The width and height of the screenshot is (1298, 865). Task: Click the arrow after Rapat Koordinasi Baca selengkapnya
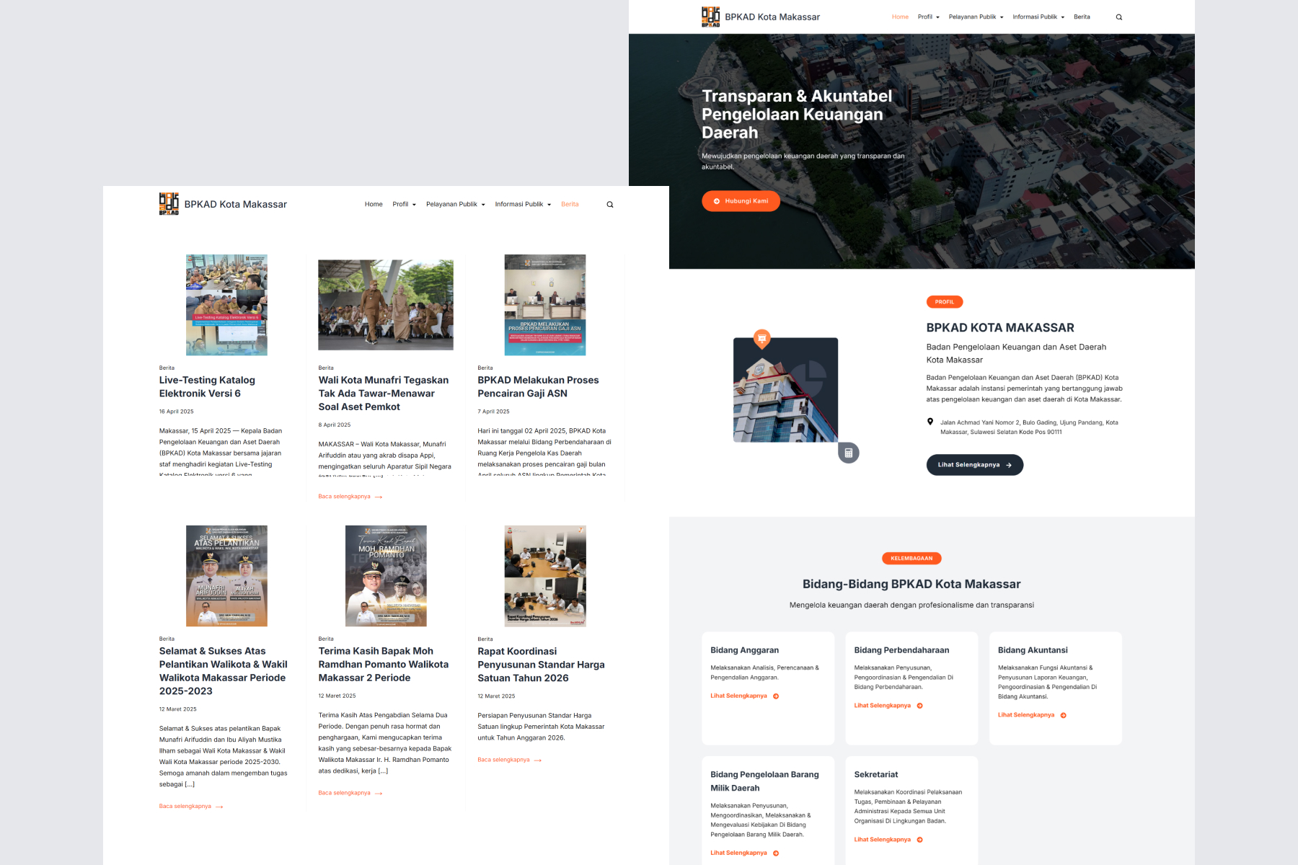pos(538,760)
